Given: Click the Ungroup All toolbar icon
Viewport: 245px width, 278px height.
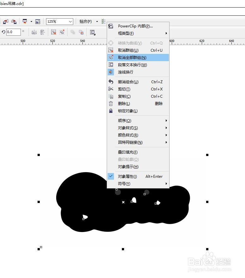Looking at the screenshot, I should click(x=62, y=32).
